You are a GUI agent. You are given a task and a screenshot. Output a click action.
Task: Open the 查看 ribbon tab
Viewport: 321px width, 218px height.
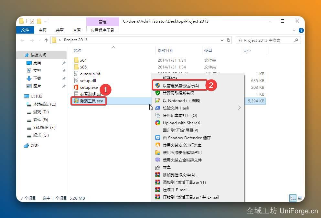coord(77,30)
